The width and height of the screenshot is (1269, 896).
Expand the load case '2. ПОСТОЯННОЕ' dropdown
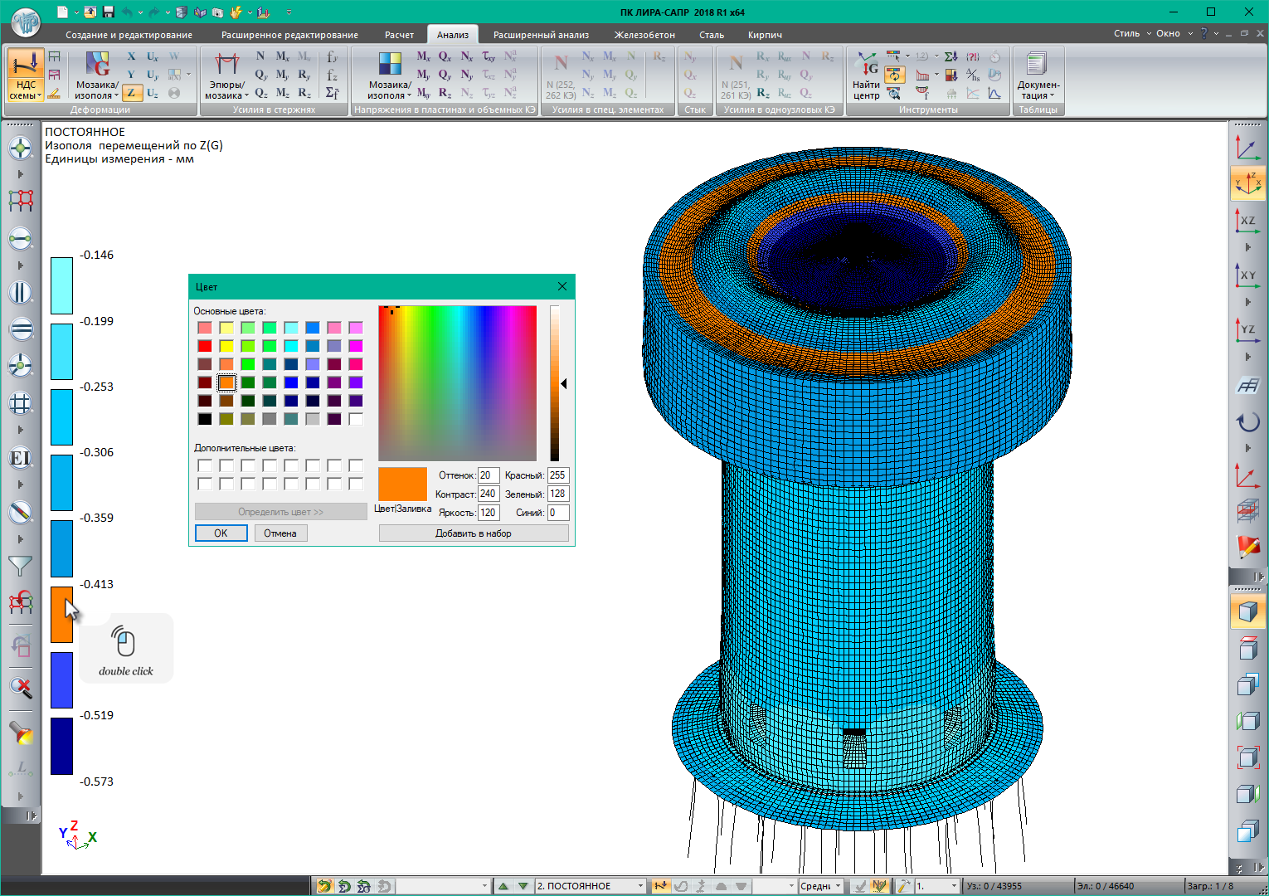pos(640,886)
